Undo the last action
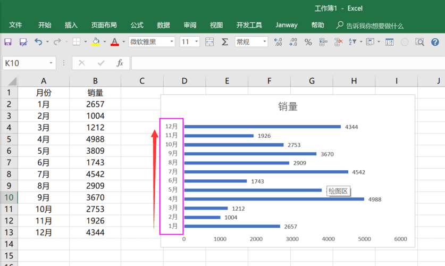The width and height of the screenshot is (445, 266). click(38, 42)
